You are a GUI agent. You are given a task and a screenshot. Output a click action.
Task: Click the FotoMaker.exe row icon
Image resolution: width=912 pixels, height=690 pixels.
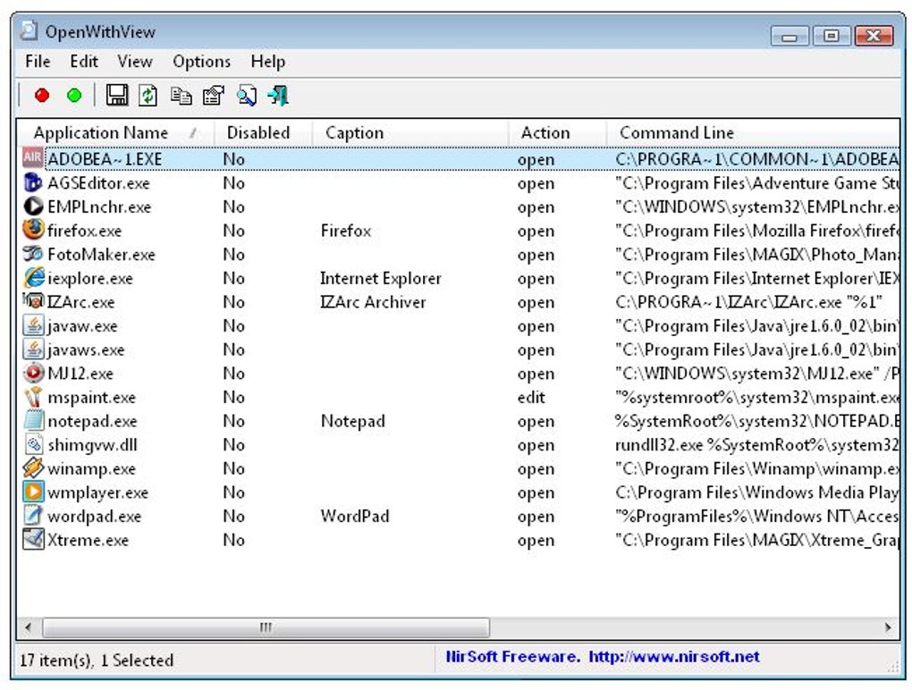tap(33, 254)
